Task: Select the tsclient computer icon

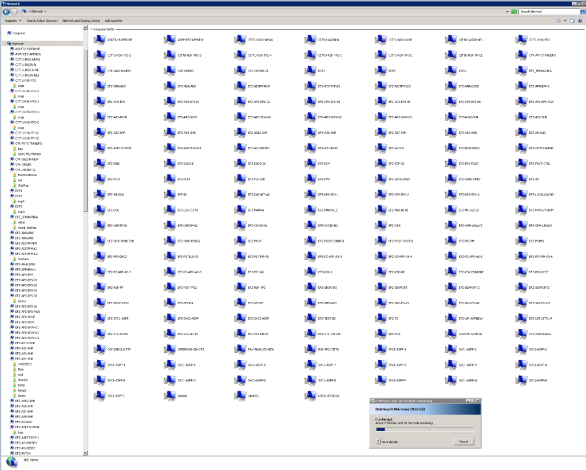Action: point(169,396)
